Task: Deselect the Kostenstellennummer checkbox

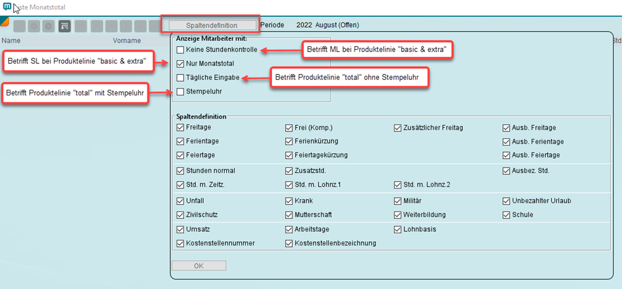Action: tap(180, 243)
